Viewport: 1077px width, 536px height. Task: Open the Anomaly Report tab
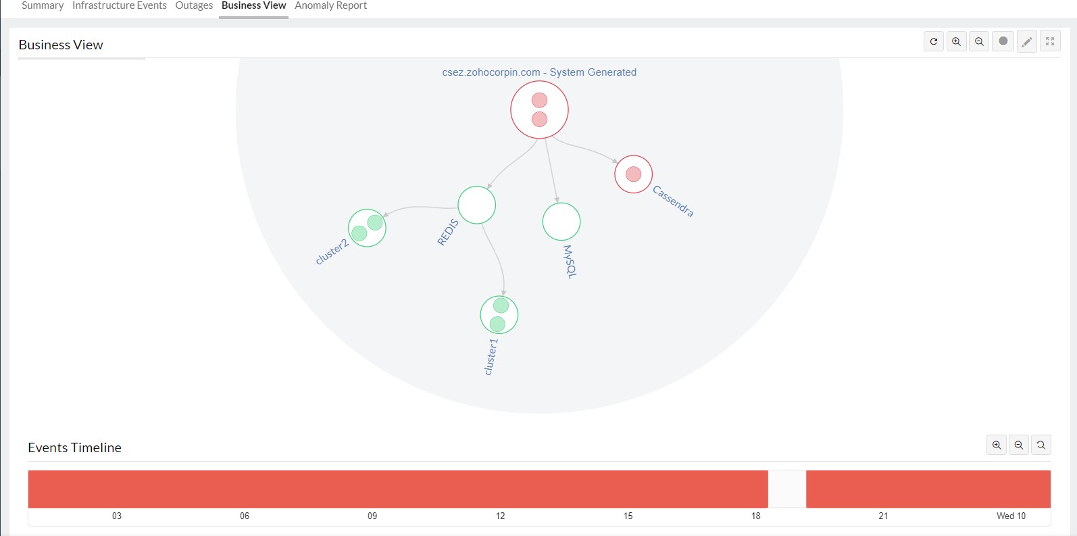[331, 5]
